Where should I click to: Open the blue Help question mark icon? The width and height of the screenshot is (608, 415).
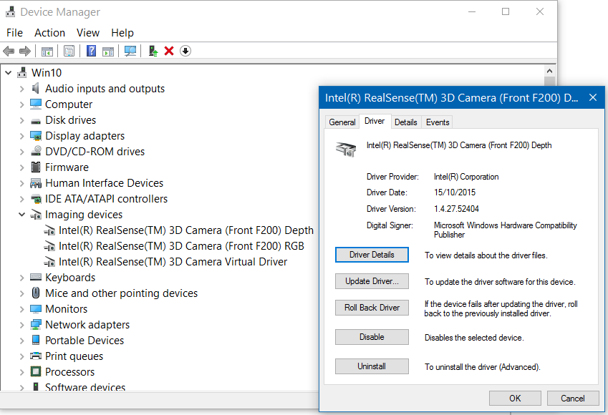[x=91, y=51]
